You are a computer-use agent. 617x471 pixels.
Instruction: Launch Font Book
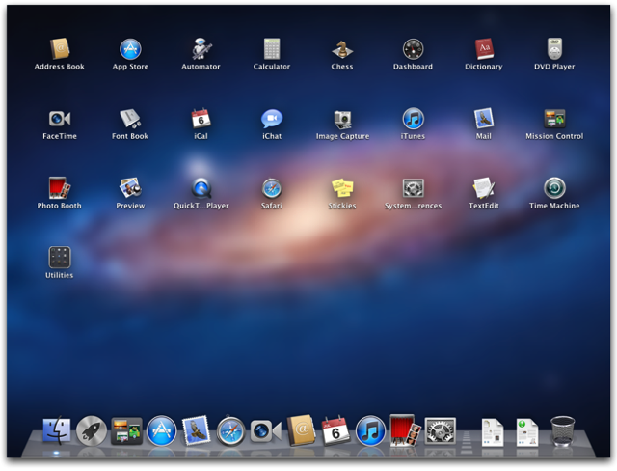click(130, 119)
